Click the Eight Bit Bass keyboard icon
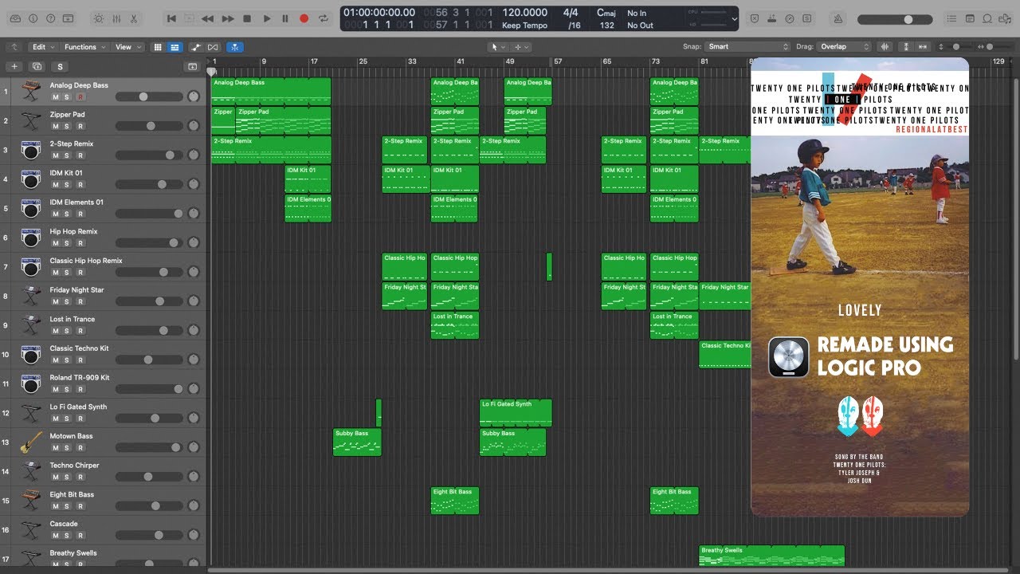The height and width of the screenshot is (574, 1020). click(x=31, y=501)
